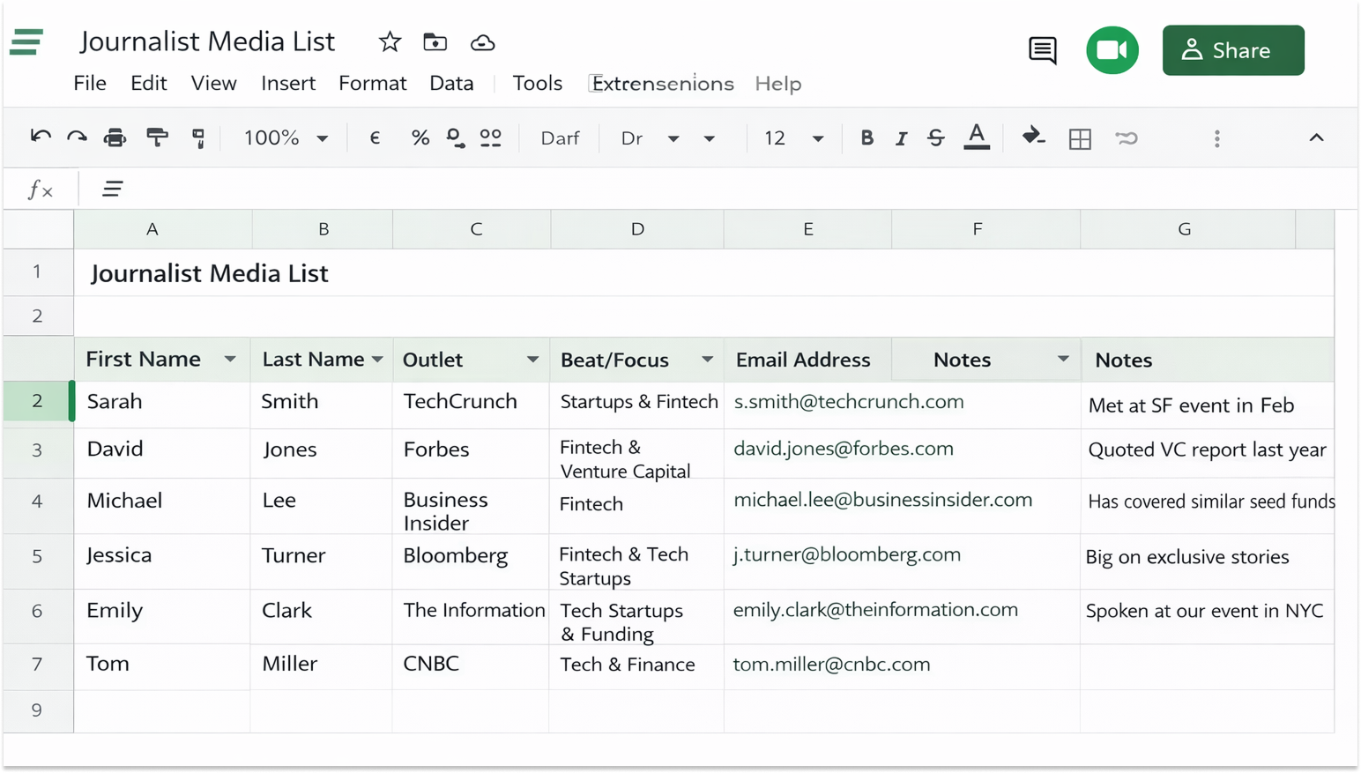Start a video call with Meet icon

point(1112,50)
